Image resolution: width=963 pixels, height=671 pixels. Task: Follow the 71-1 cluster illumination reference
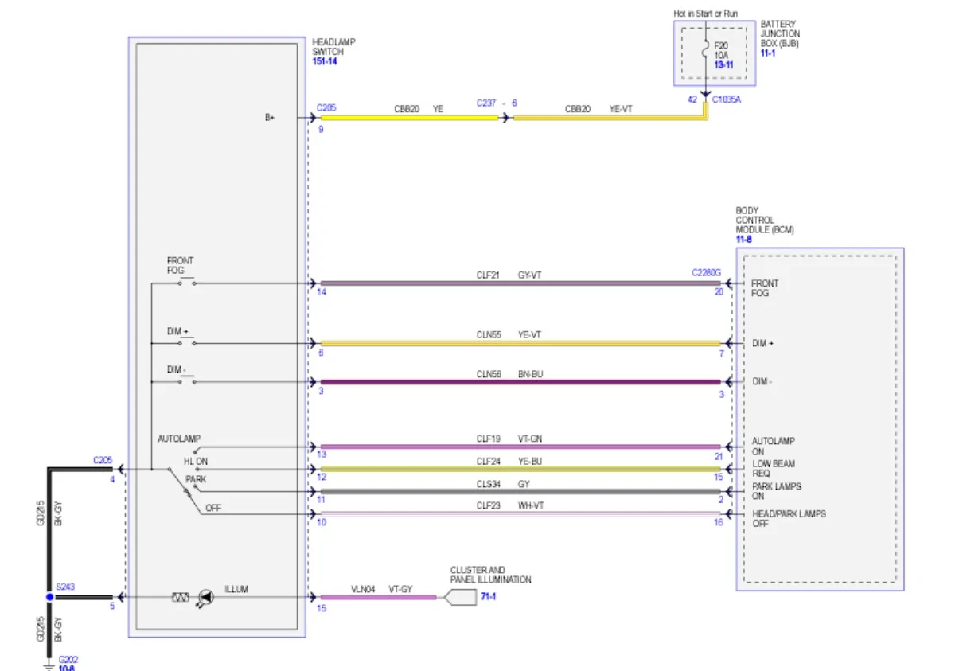point(489,596)
